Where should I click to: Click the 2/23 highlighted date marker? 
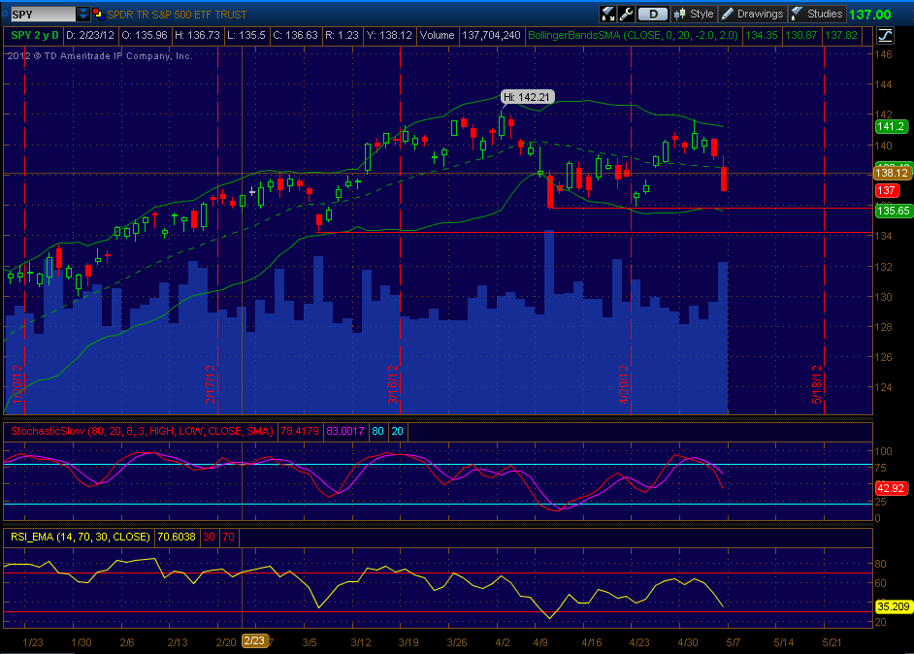(x=254, y=641)
